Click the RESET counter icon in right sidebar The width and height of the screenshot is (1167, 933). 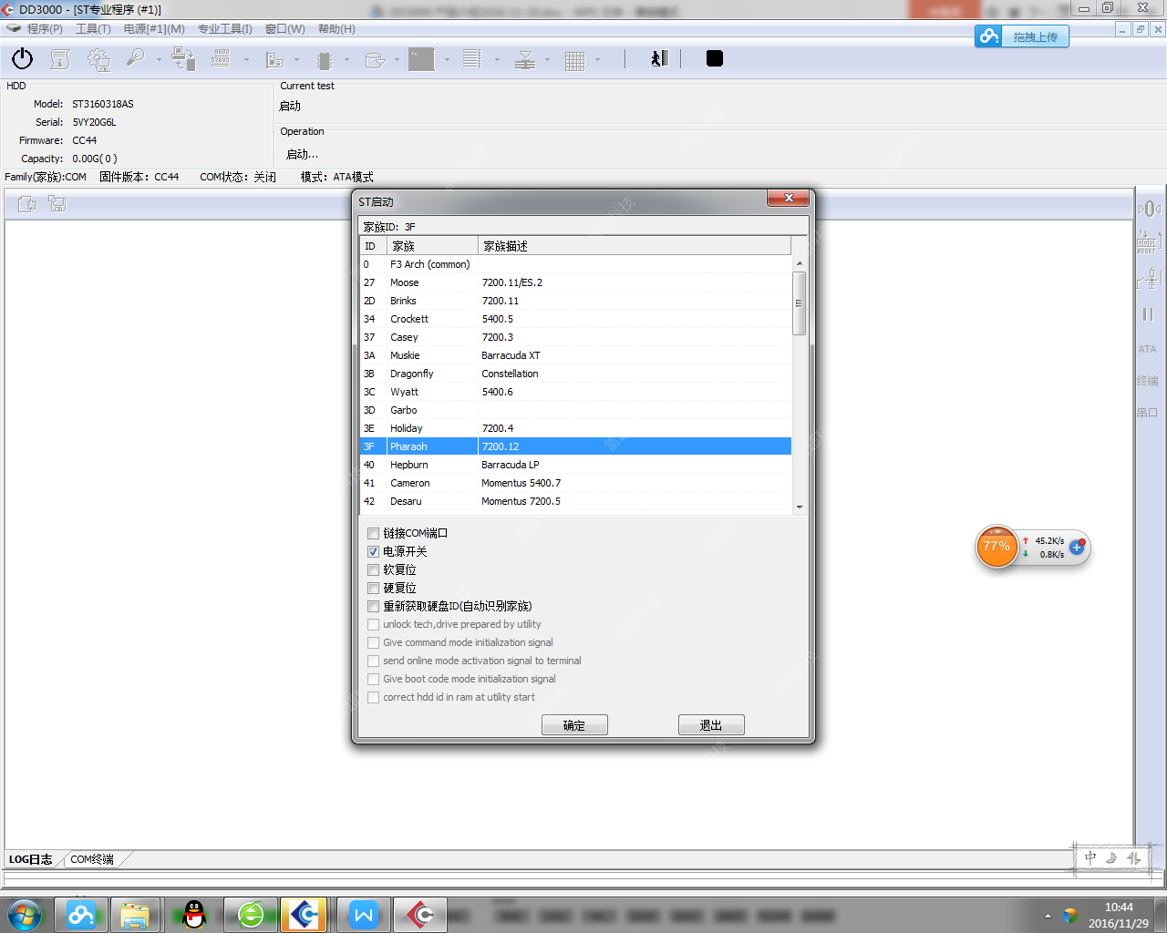tap(1148, 241)
